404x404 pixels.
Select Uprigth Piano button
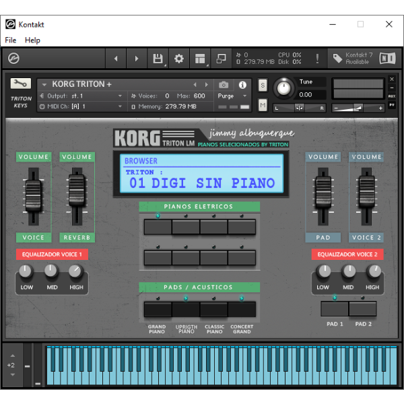(x=186, y=309)
